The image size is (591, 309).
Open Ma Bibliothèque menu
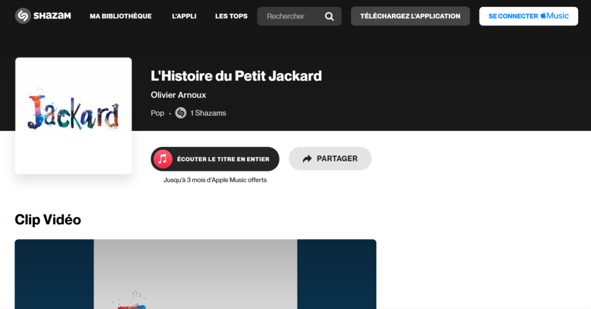coord(121,16)
